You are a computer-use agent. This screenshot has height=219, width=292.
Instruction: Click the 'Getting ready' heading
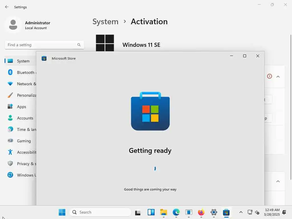[150, 151]
